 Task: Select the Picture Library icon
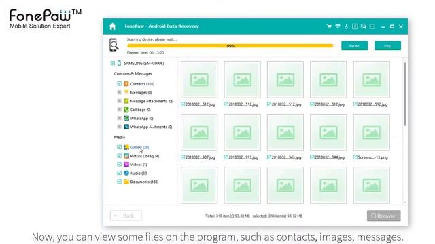[126, 156]
